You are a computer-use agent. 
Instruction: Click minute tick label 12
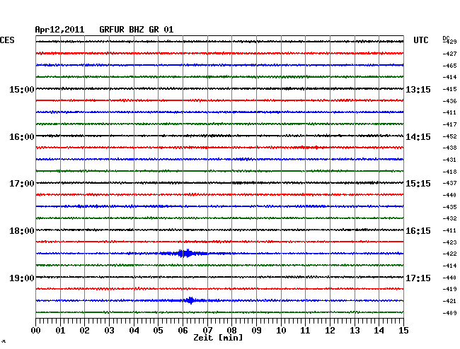tap(330, 331)
